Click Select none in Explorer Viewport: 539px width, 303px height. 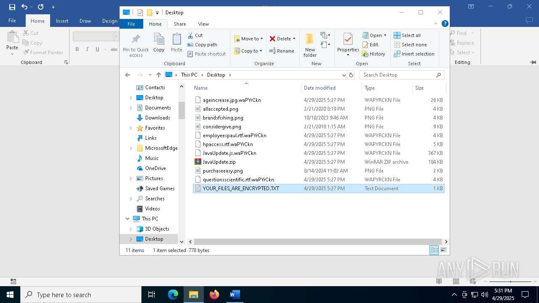(x=411, y=45)
